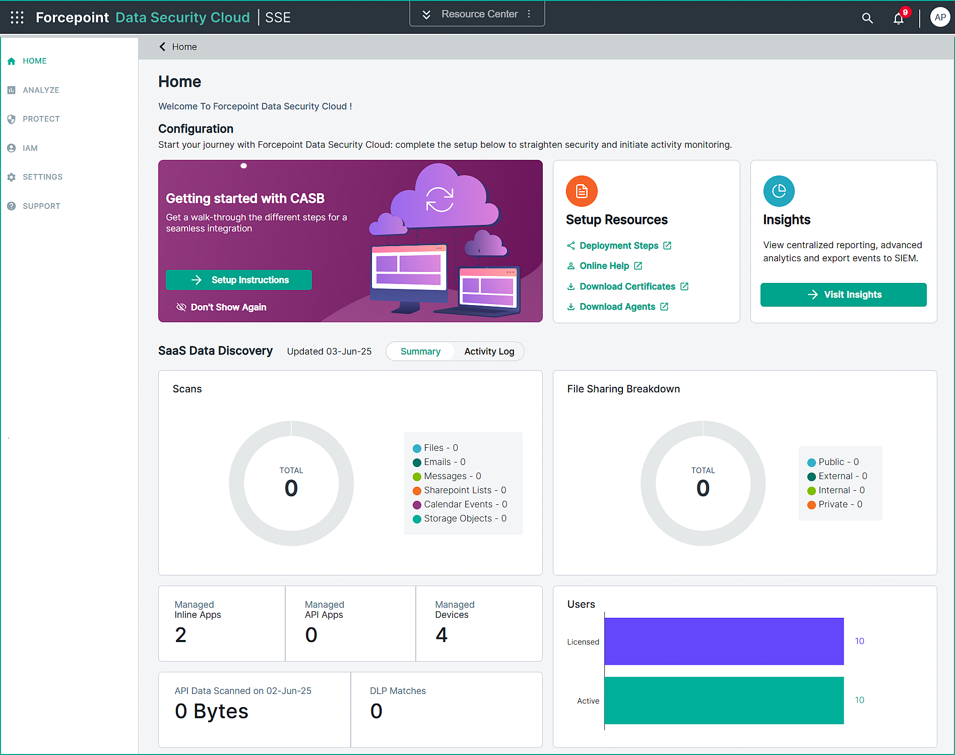The height and width of the screenshot is (755, 955).
Task: Click the Calendar Events - 0 legend entry
Action: tap(460, 504)
